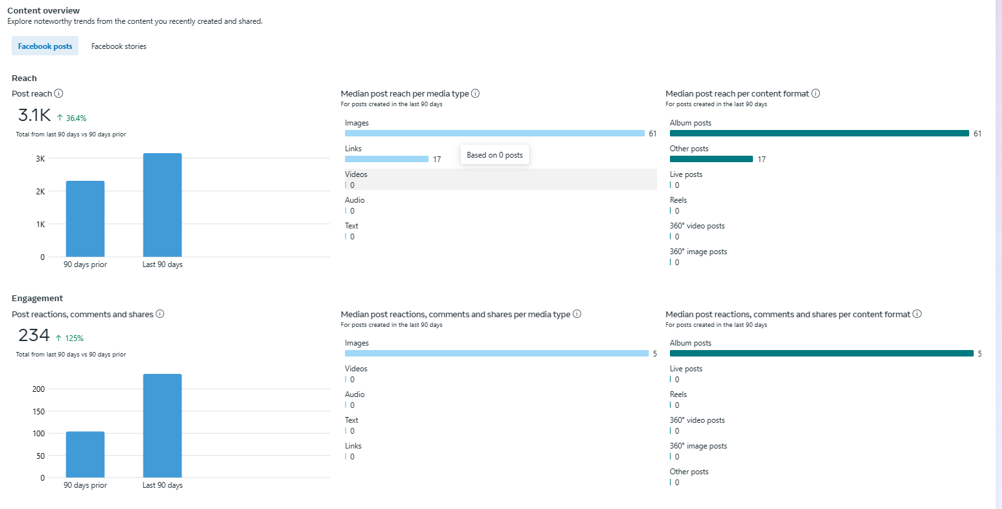Click info icon beside median reactions per content format

[917, 314]
